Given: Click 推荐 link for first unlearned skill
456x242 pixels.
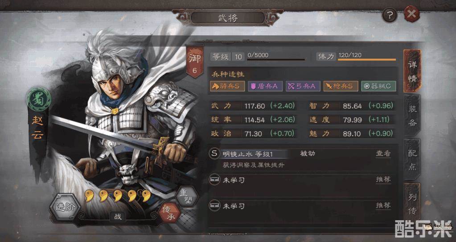Looking at the screenshot, I should coord(383,179).
